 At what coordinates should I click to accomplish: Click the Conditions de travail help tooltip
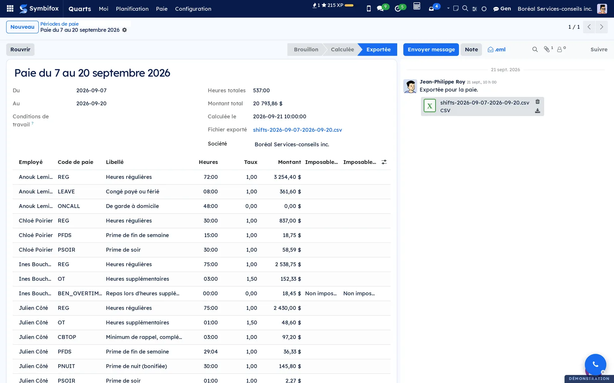pos(33,123)
